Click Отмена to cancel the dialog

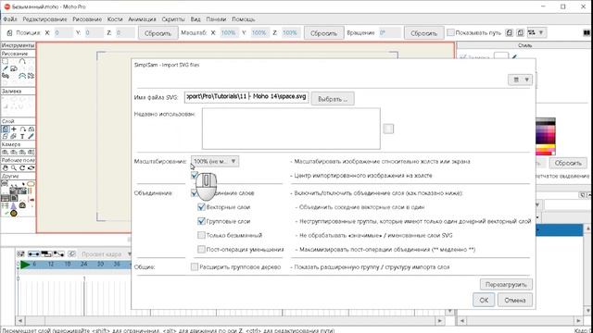click(515, 300)
